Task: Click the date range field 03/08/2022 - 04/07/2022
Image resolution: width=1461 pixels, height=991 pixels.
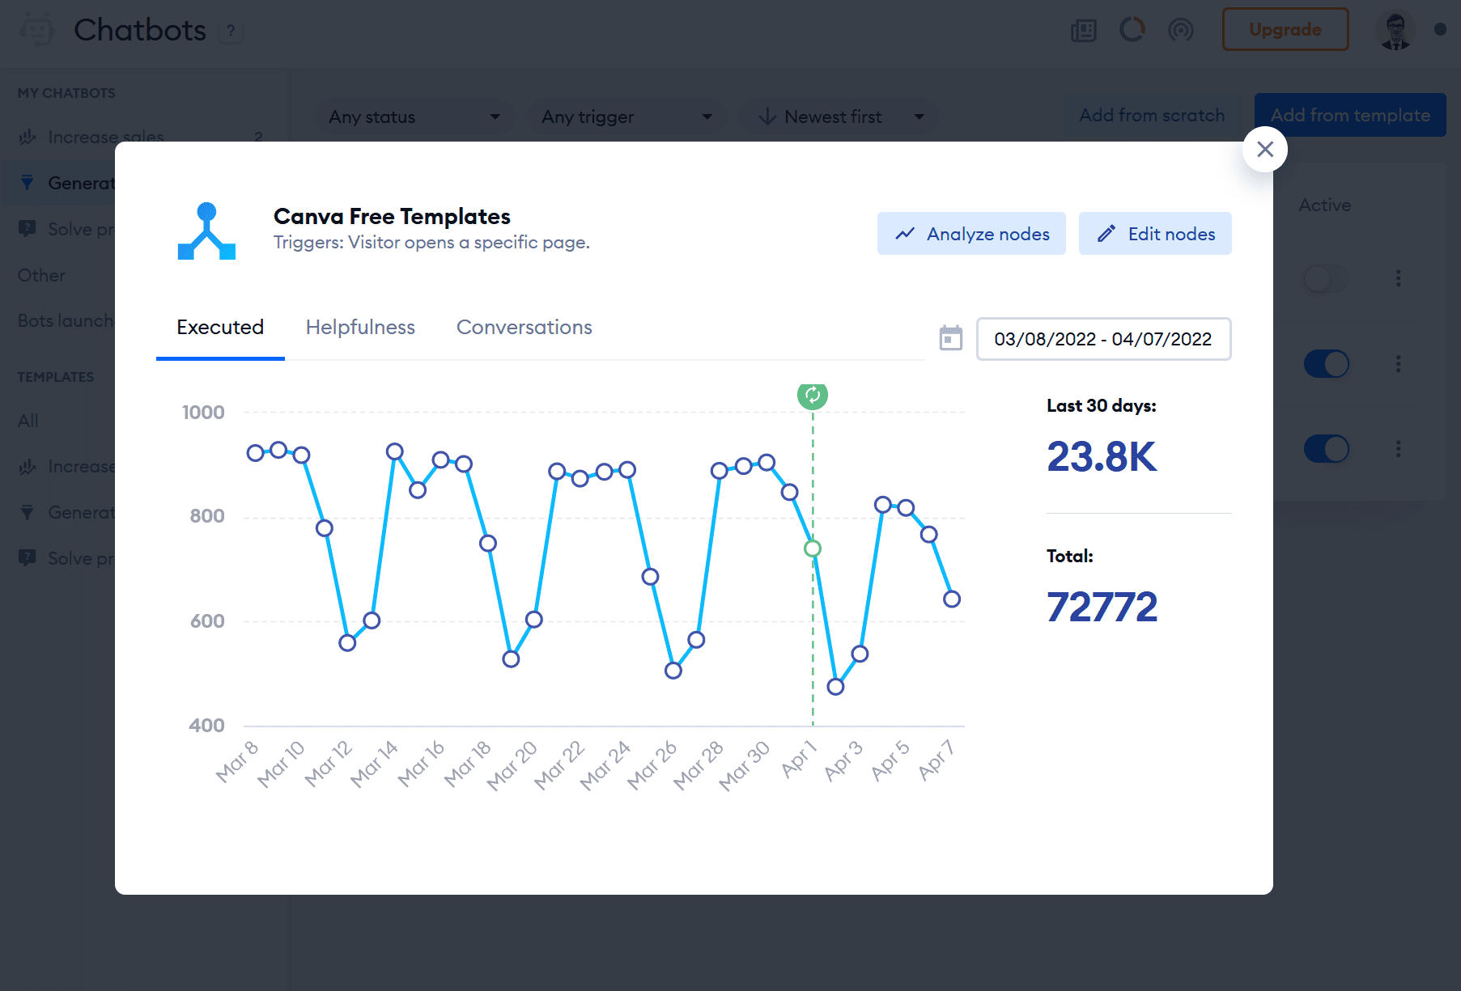Action: point(1103,339)
